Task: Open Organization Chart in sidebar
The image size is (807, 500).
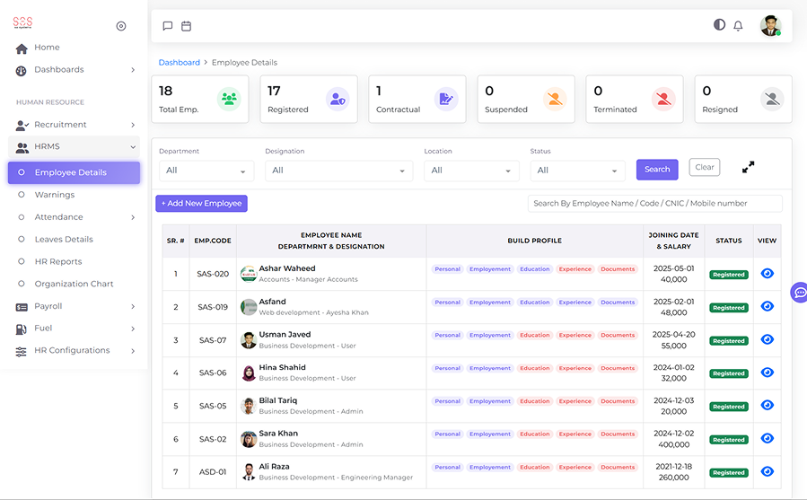Action: pyautogui.click(x=74, y=284)
